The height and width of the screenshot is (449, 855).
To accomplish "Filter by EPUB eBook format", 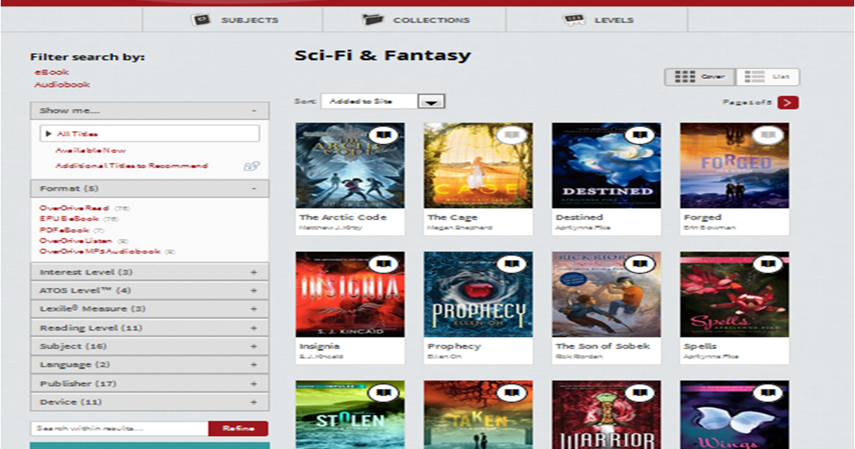I will coord(69,219).
